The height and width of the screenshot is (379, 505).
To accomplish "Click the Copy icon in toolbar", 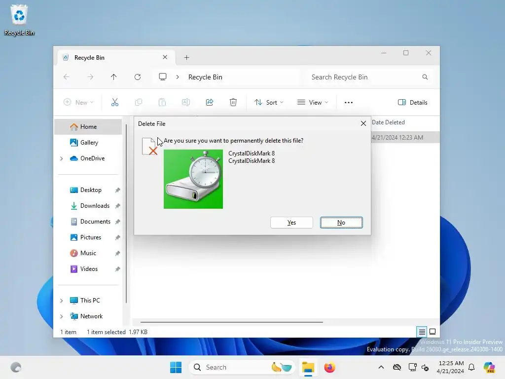I will click(139, 103).
